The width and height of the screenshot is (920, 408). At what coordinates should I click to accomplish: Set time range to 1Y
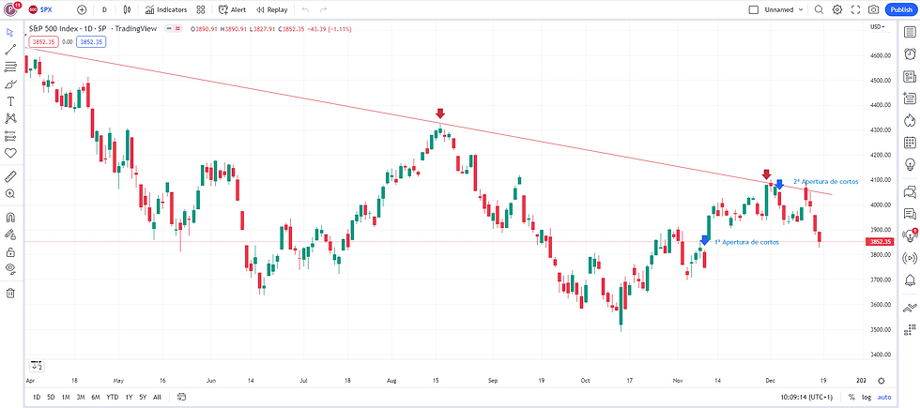[128, 397]
